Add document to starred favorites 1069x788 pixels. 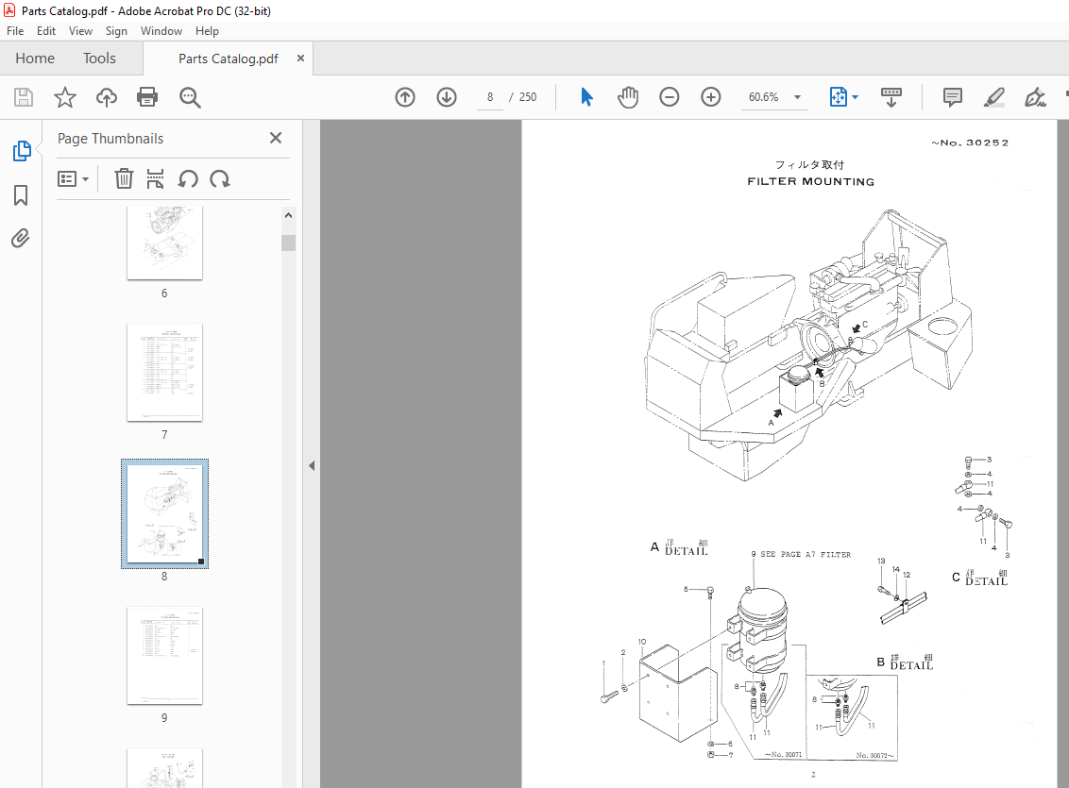tap(65, 97)
